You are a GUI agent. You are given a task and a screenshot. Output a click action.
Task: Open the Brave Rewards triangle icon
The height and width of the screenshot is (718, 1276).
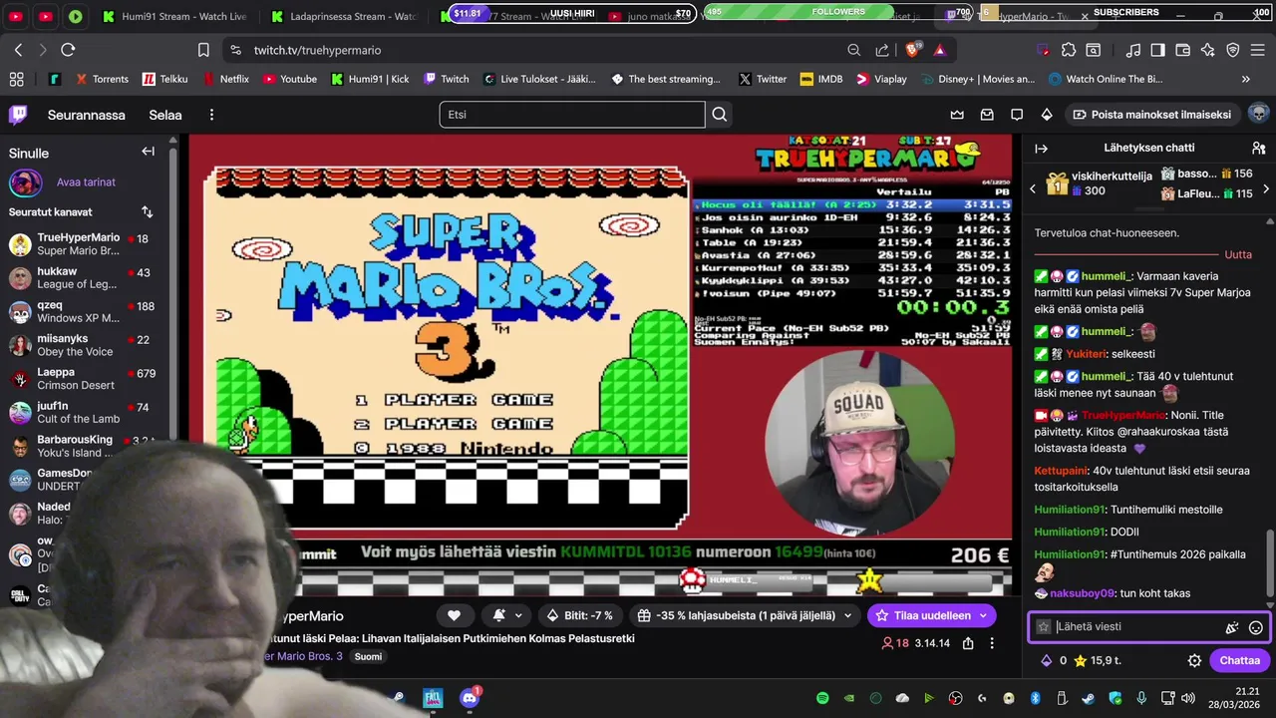940,50
